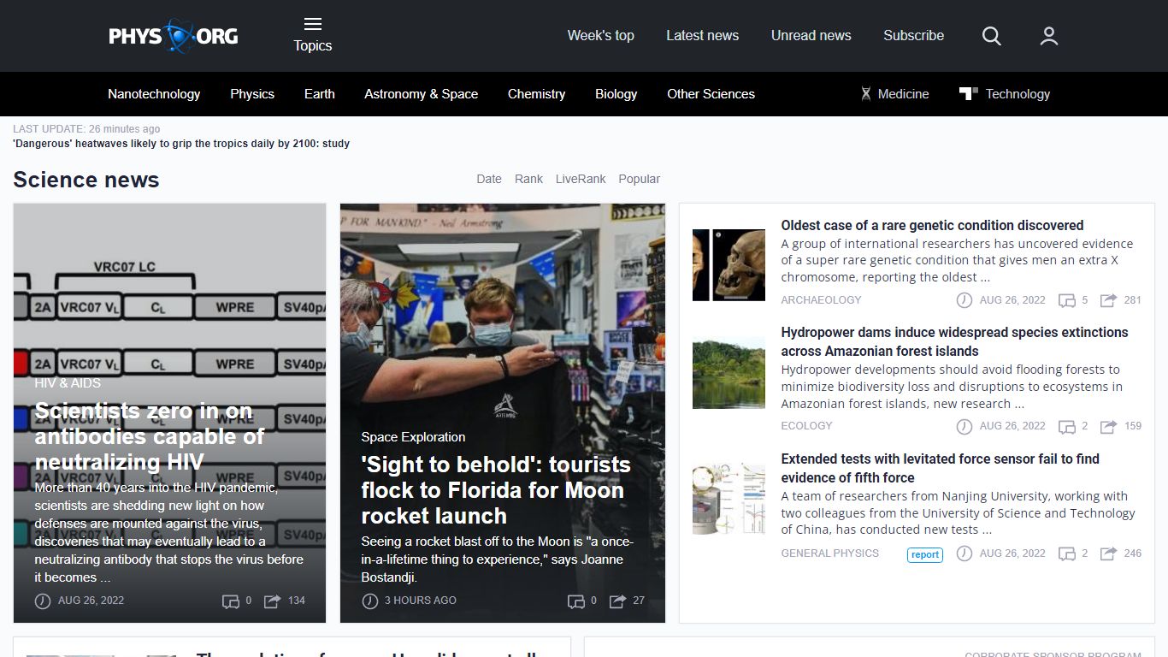1168x657 pixels.
Task: Open the 'Sight to behold' Moon rocket headline
Action: click(496, 490)
